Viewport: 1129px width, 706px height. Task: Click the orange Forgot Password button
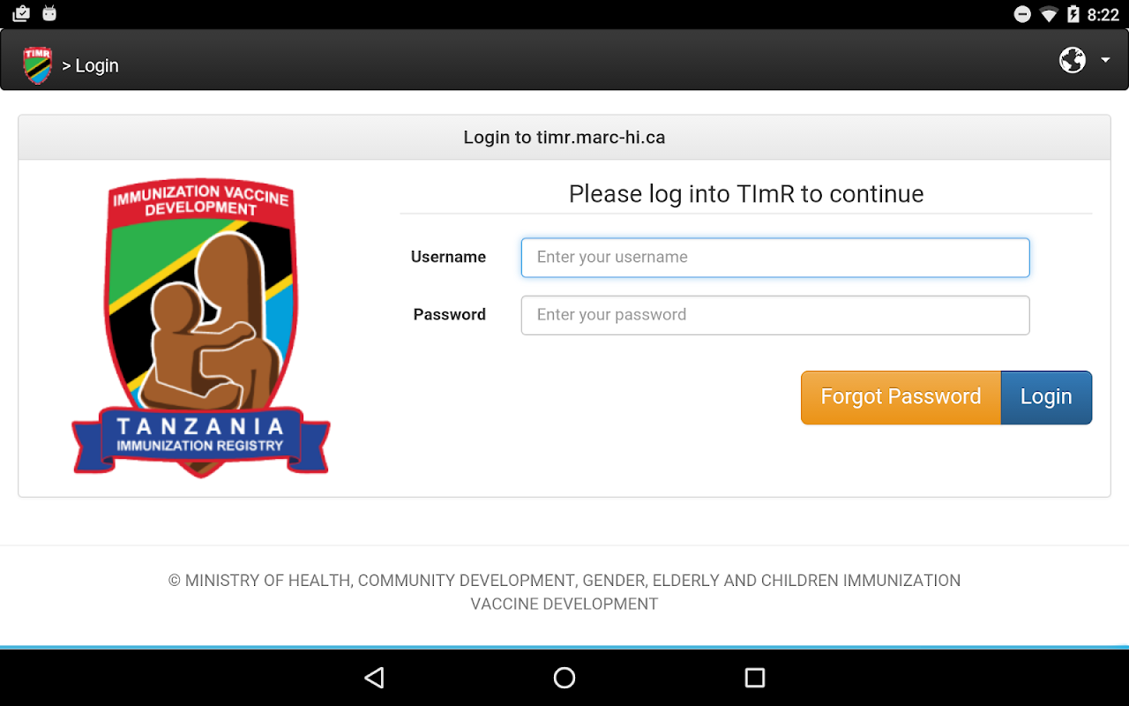click(901, 397)
